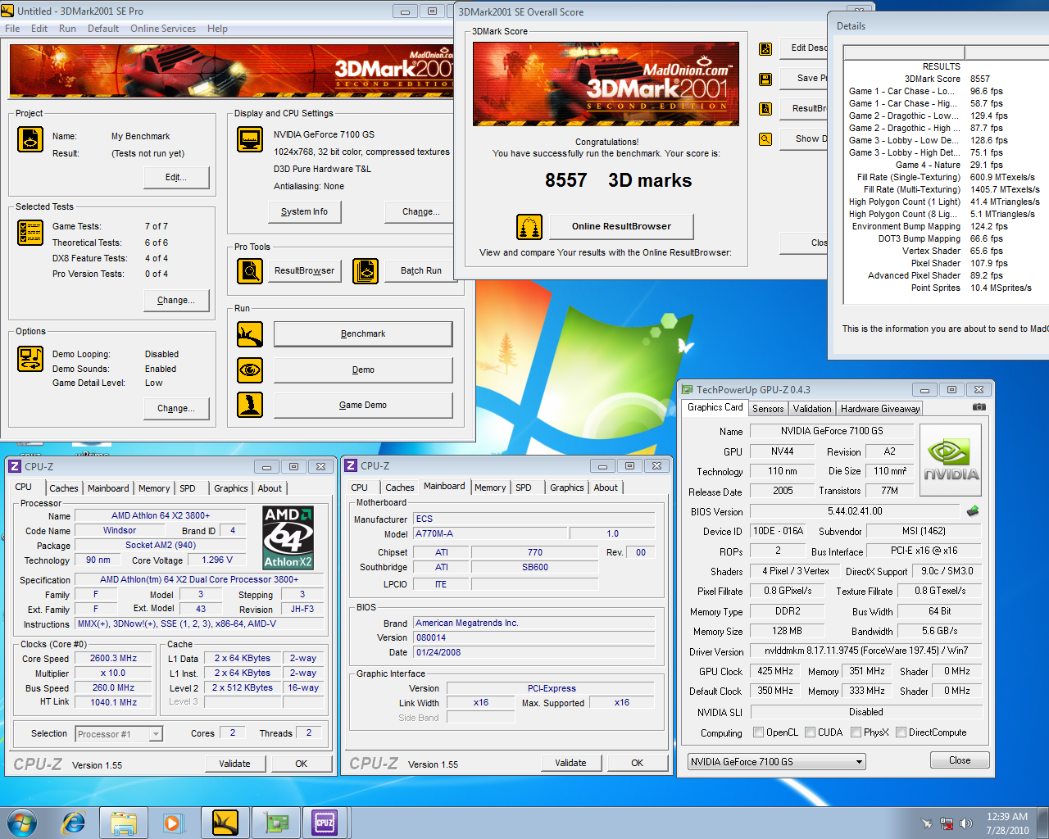Click the volume speaker tray icon

[x=966, y=823]
